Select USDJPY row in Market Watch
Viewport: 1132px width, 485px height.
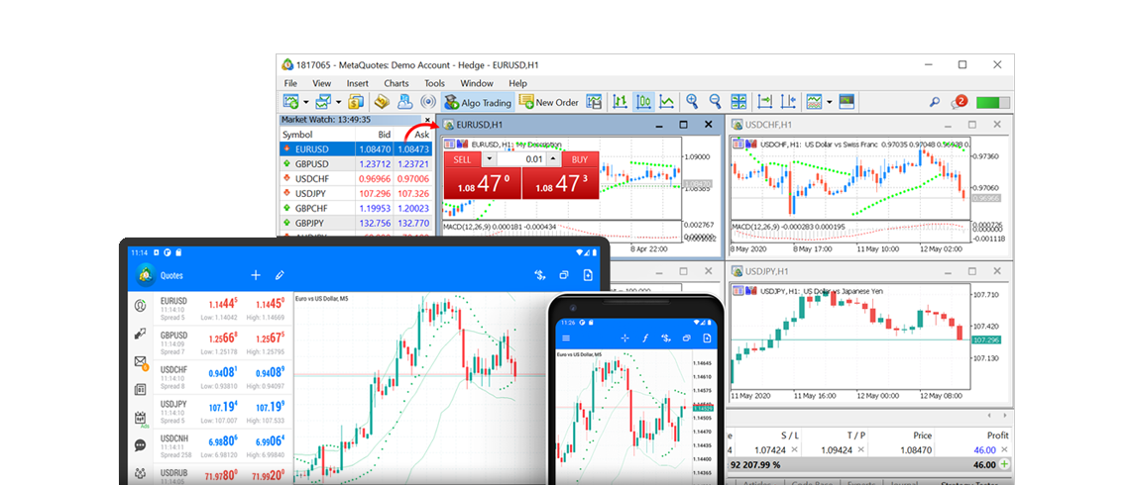tap(357, 193)
